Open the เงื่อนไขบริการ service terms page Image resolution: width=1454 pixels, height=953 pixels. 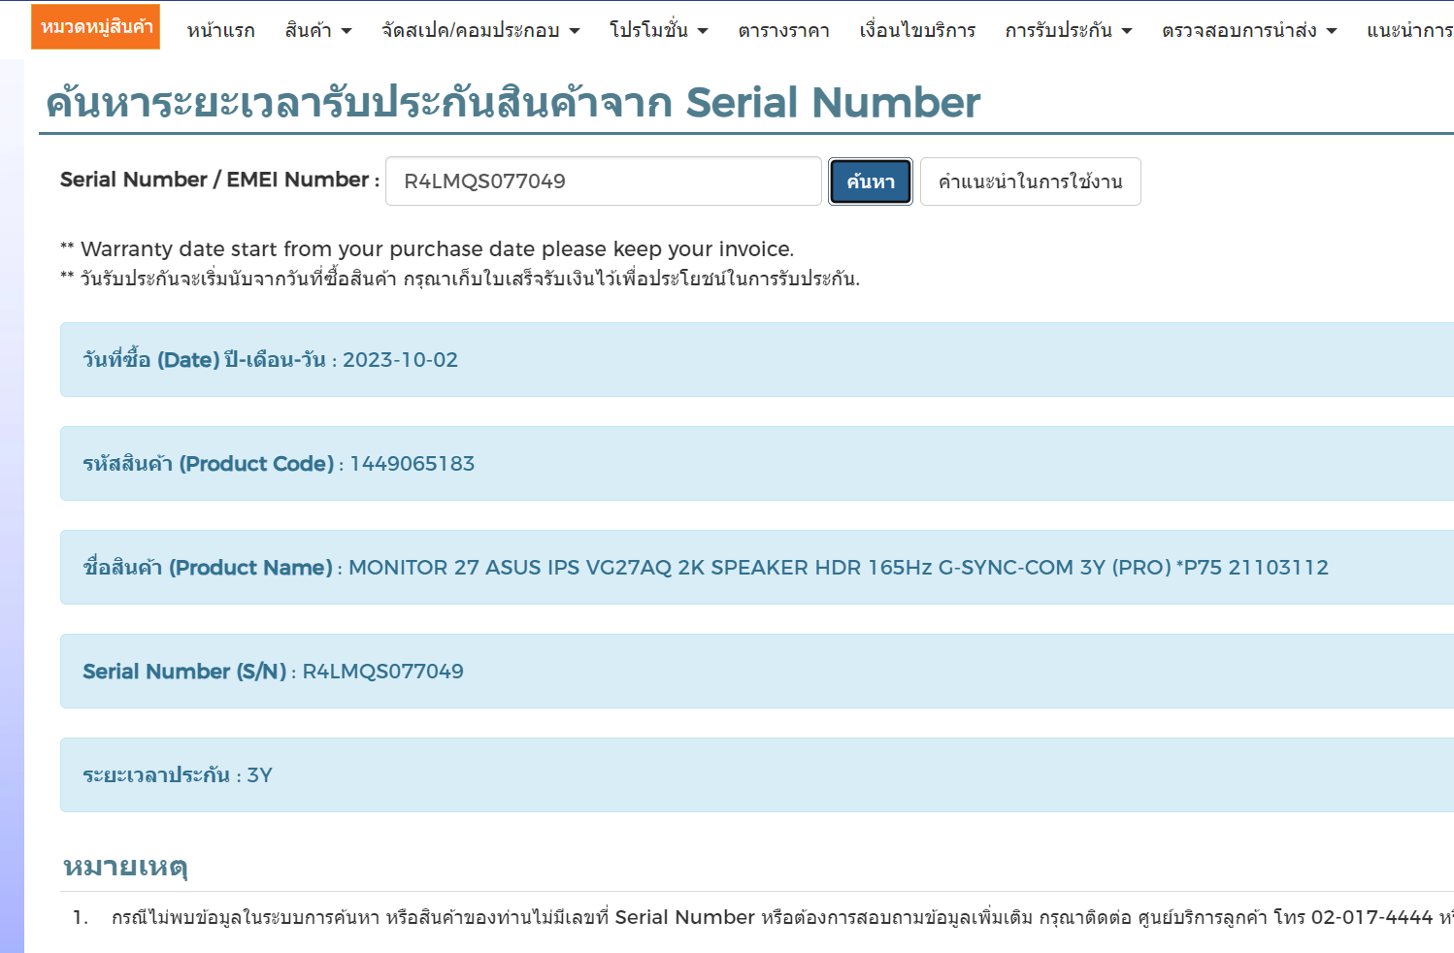click(917, 31)
